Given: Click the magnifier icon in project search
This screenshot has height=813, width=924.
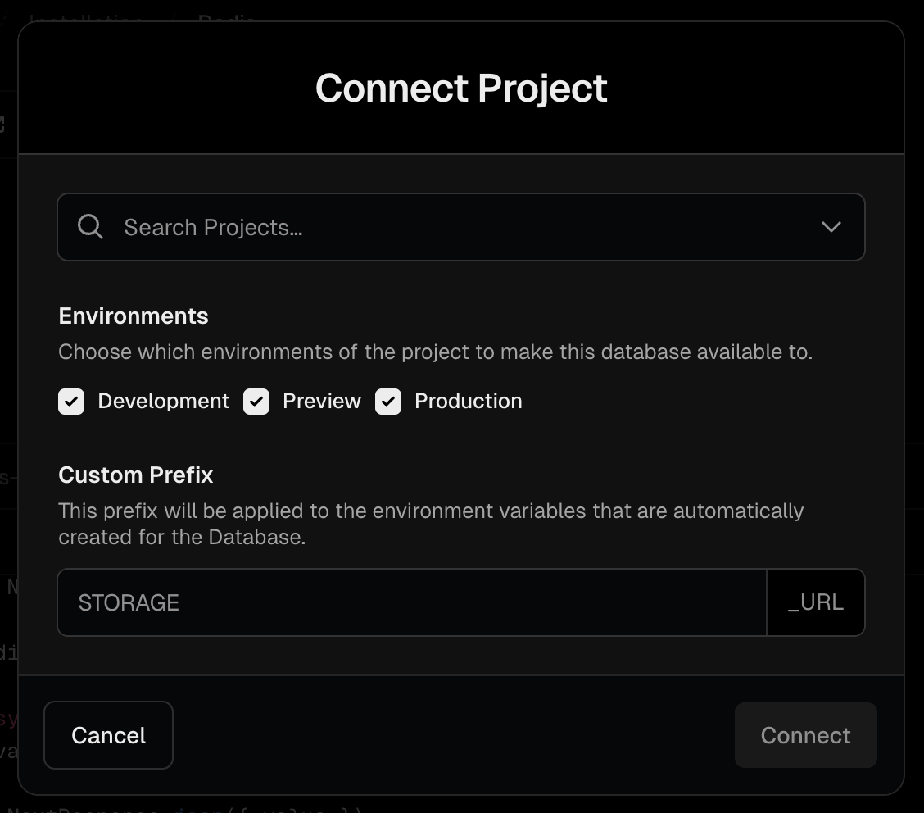Looking at the screenshot, I should point(90,227).
